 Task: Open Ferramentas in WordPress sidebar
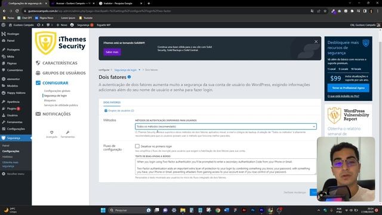click(x=14, y=122)
